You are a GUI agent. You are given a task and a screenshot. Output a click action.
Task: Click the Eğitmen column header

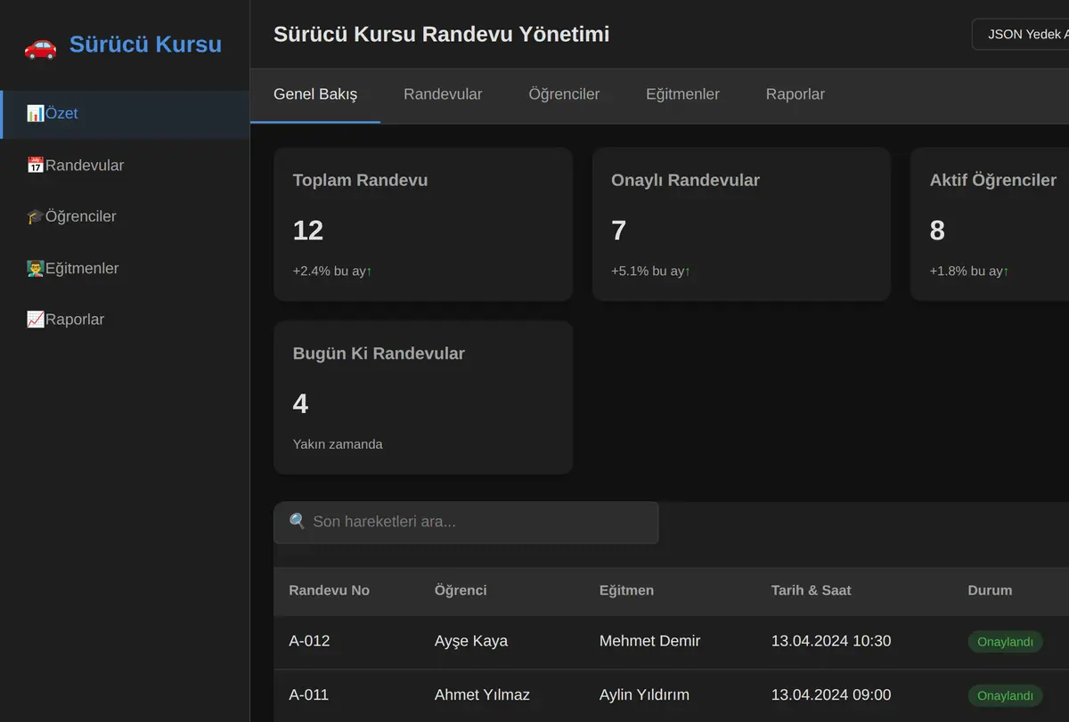pos(626,591)
